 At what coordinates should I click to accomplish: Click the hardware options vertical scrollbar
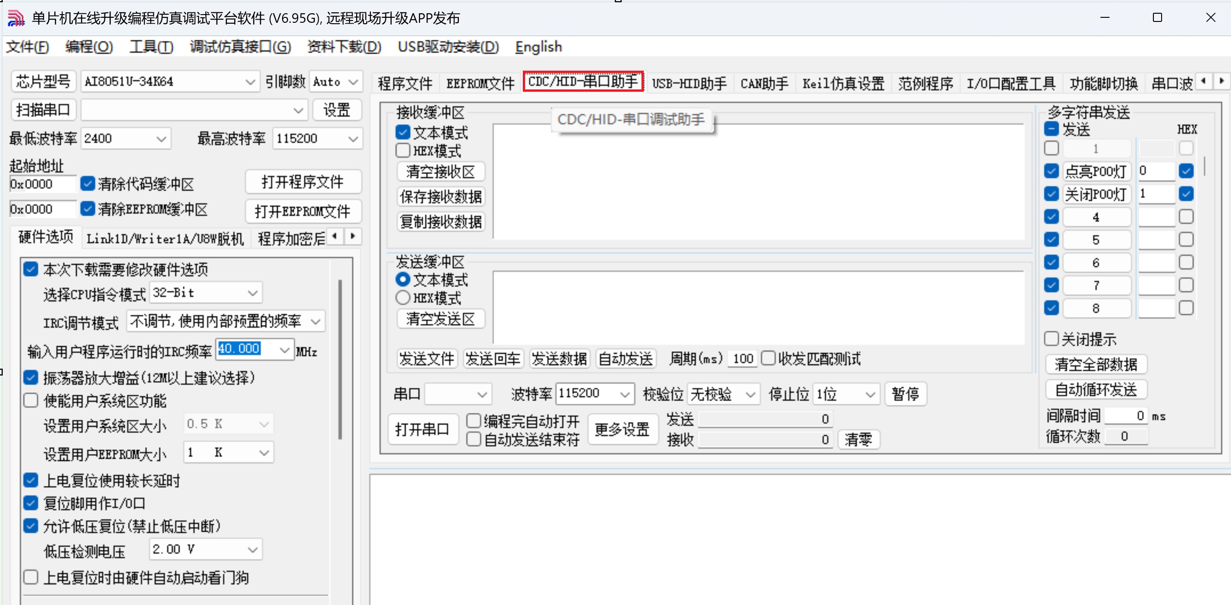point(340,359)
